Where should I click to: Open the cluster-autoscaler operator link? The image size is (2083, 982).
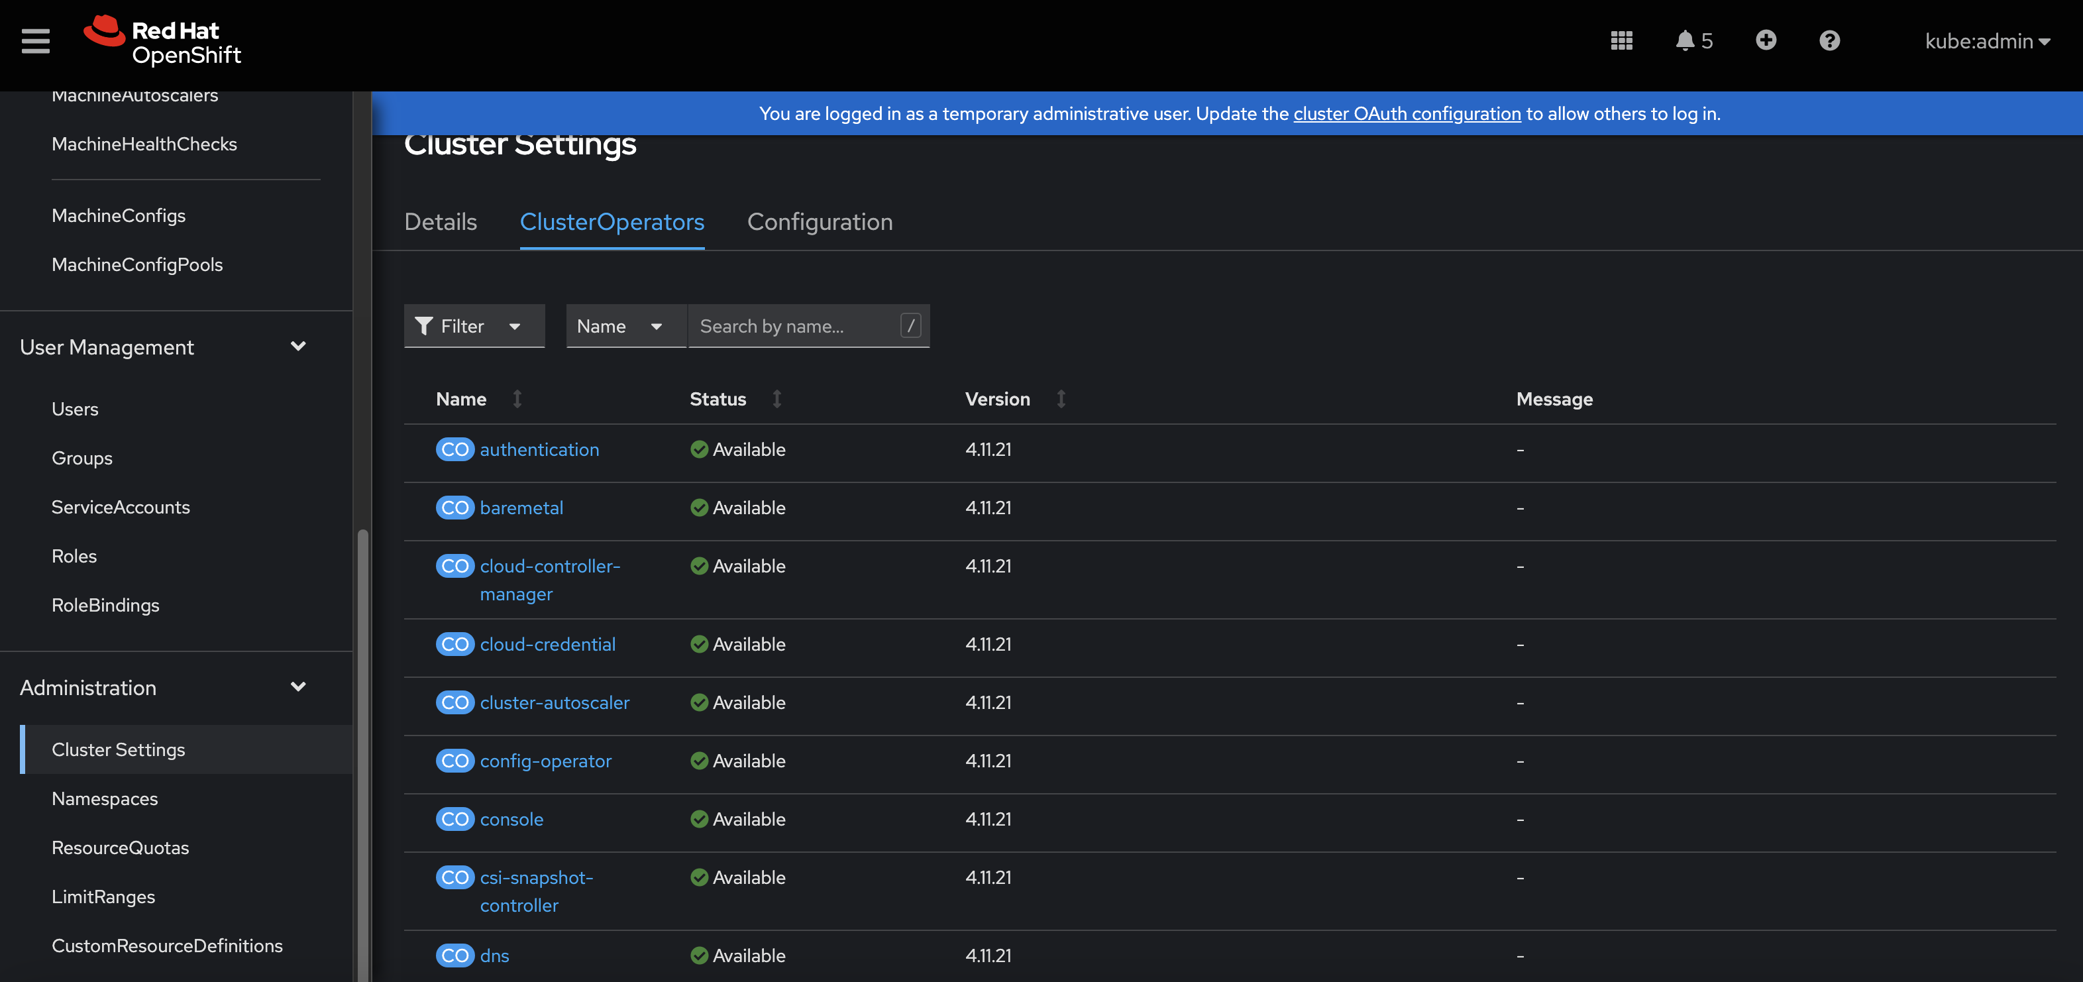pyautogui.click(x=555, y=703)
